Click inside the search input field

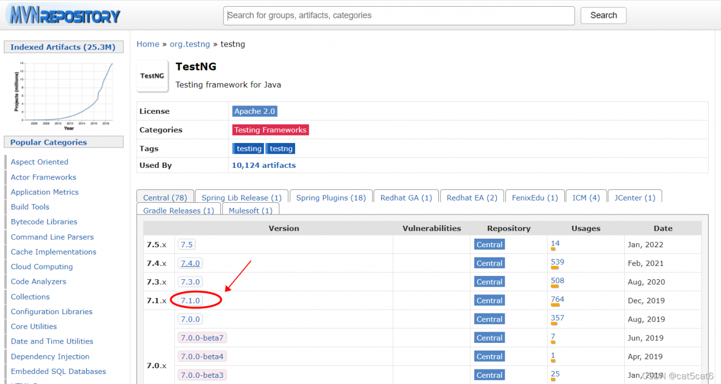pos(398,16)
